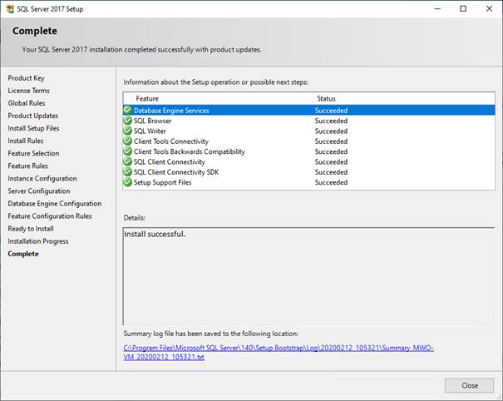Viewport: 503px width, 401px height.
Task: Maximize the SQL Server 2017 Setup window
Action: [463, 9]
